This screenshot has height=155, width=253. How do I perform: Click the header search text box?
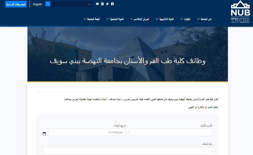click(71, 4)
